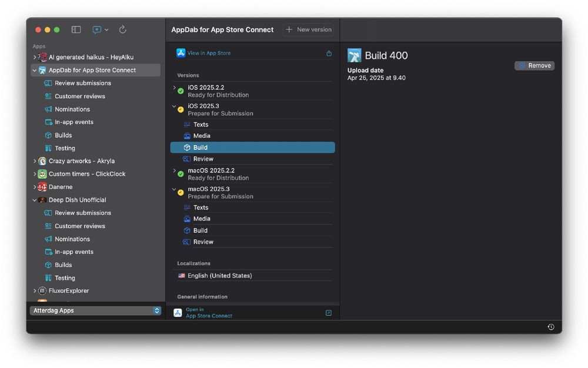Viewport: 588px width, 368px height.
Task: Open In-app events under Deep Dish Unofficial
Action: tap(74, 252)
